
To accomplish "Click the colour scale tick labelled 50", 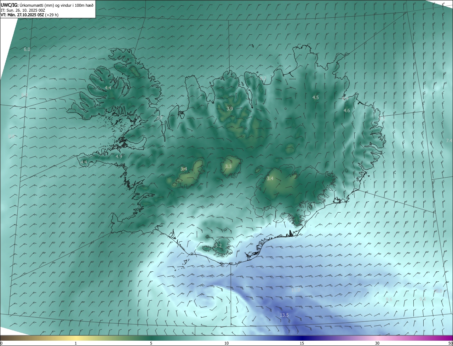I will coord(450,343).
